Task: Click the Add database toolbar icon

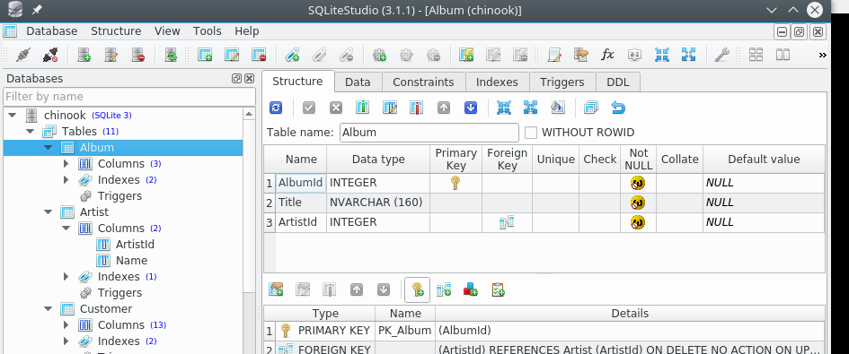Action: coord(84,55)
